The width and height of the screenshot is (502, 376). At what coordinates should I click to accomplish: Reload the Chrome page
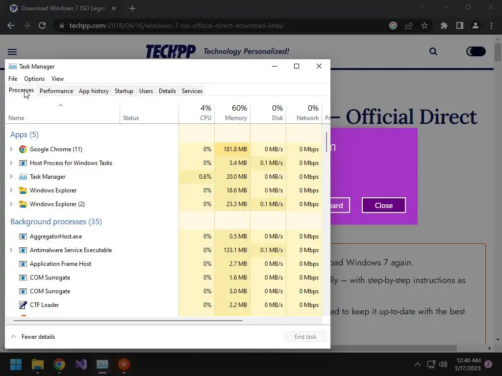(x=42, y=25)
